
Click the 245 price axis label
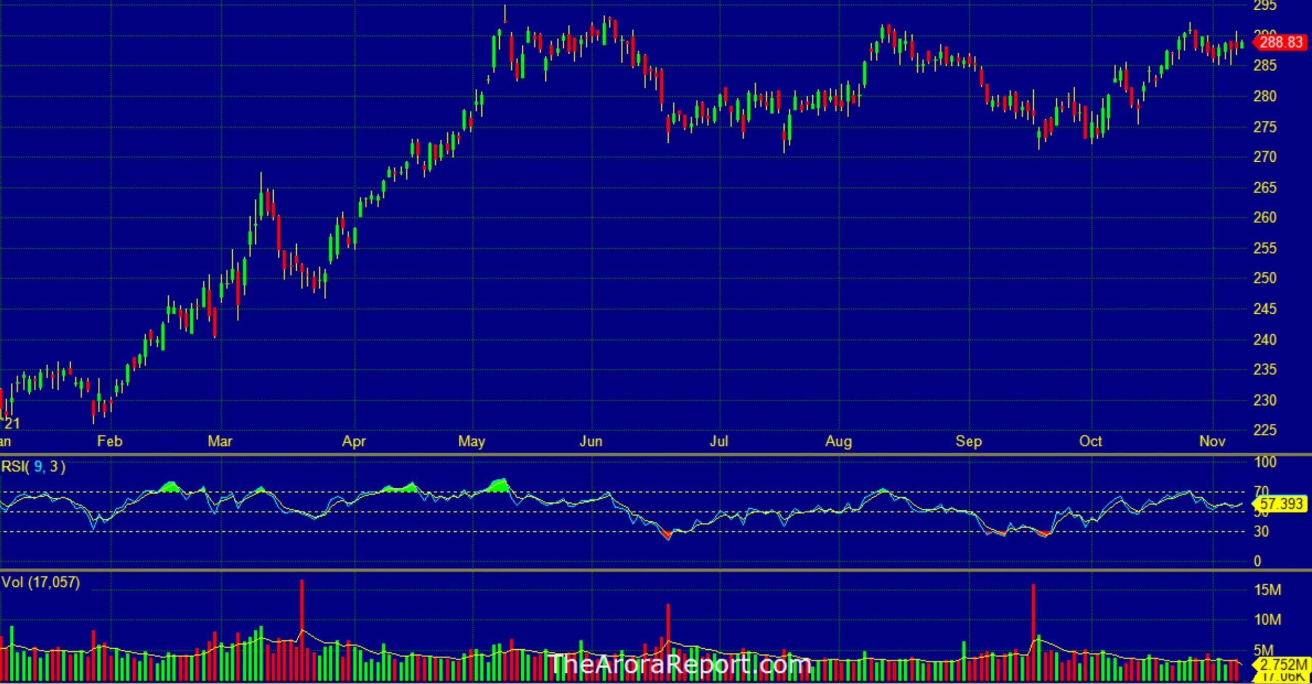click(x=1265, y=309)
